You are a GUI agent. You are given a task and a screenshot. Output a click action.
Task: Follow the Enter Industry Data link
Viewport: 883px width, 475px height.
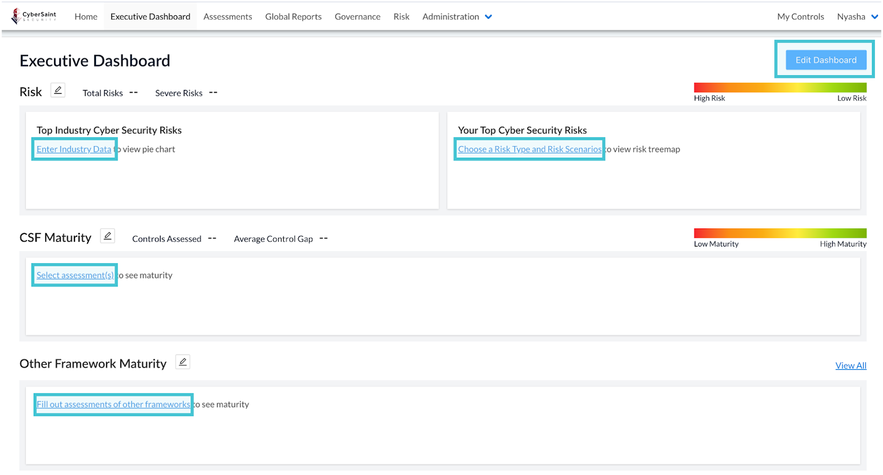coord(74,149)
